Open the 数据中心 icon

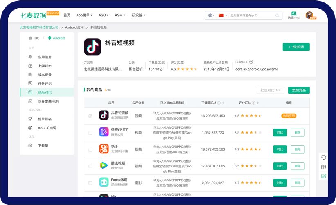coord(293,16)
